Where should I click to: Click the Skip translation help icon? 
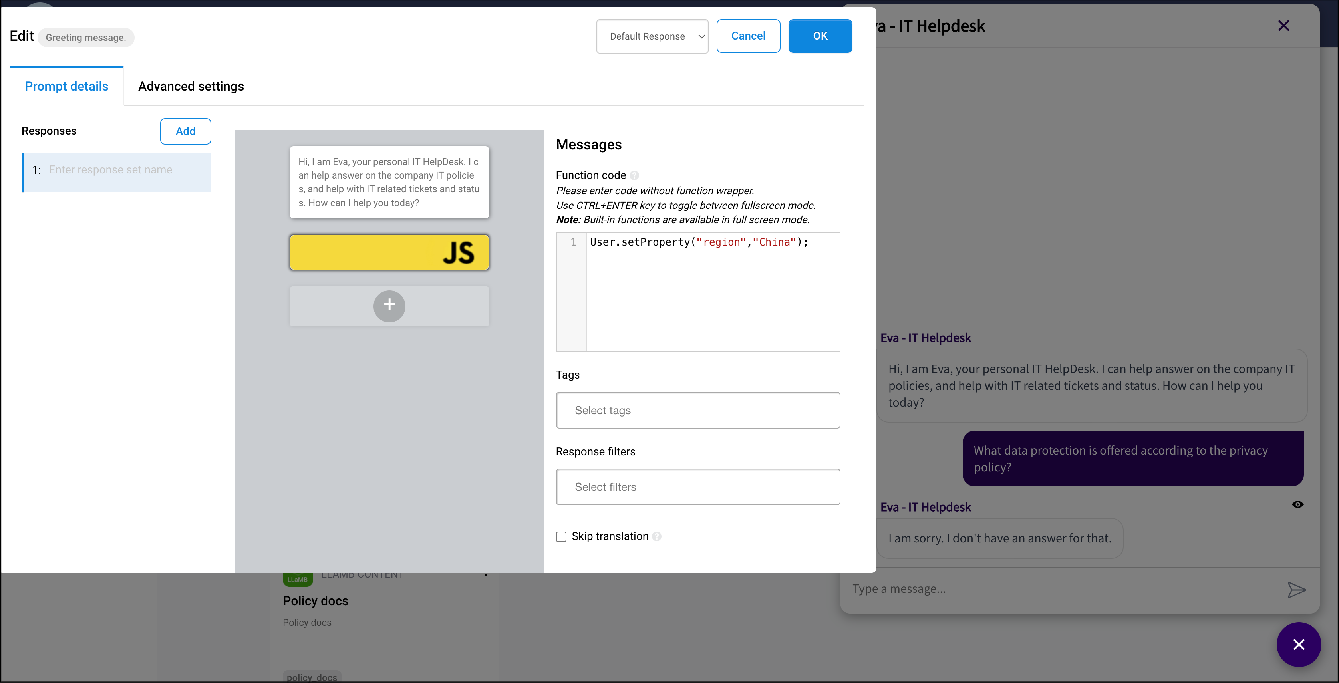tap(656, 536)
